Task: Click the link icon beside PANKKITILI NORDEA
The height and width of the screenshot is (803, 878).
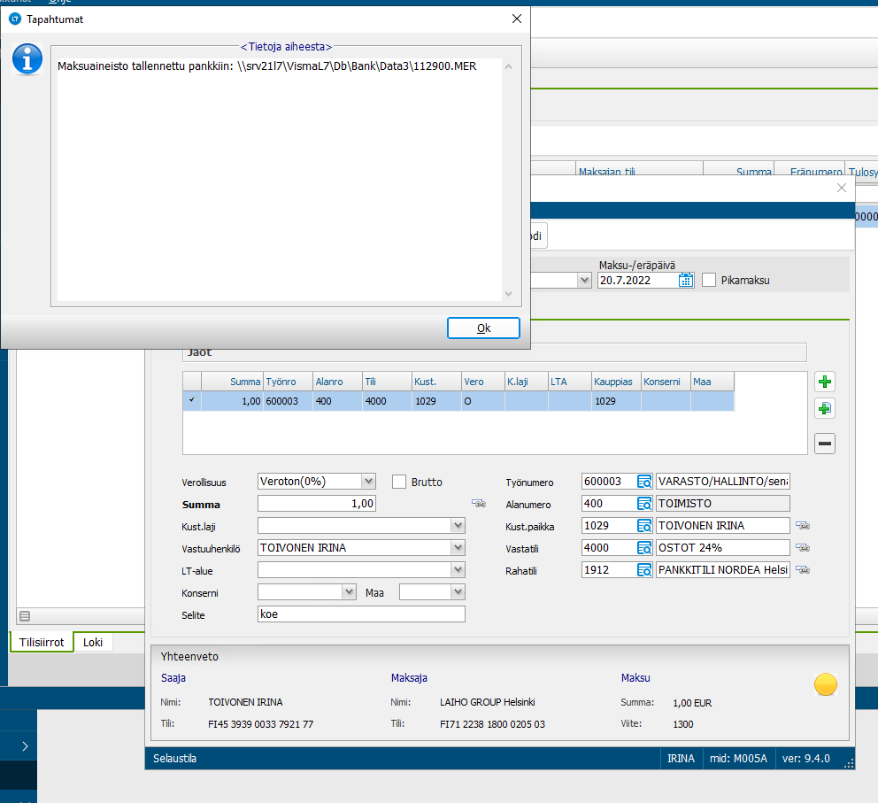Action: click(x=803, y=570)
